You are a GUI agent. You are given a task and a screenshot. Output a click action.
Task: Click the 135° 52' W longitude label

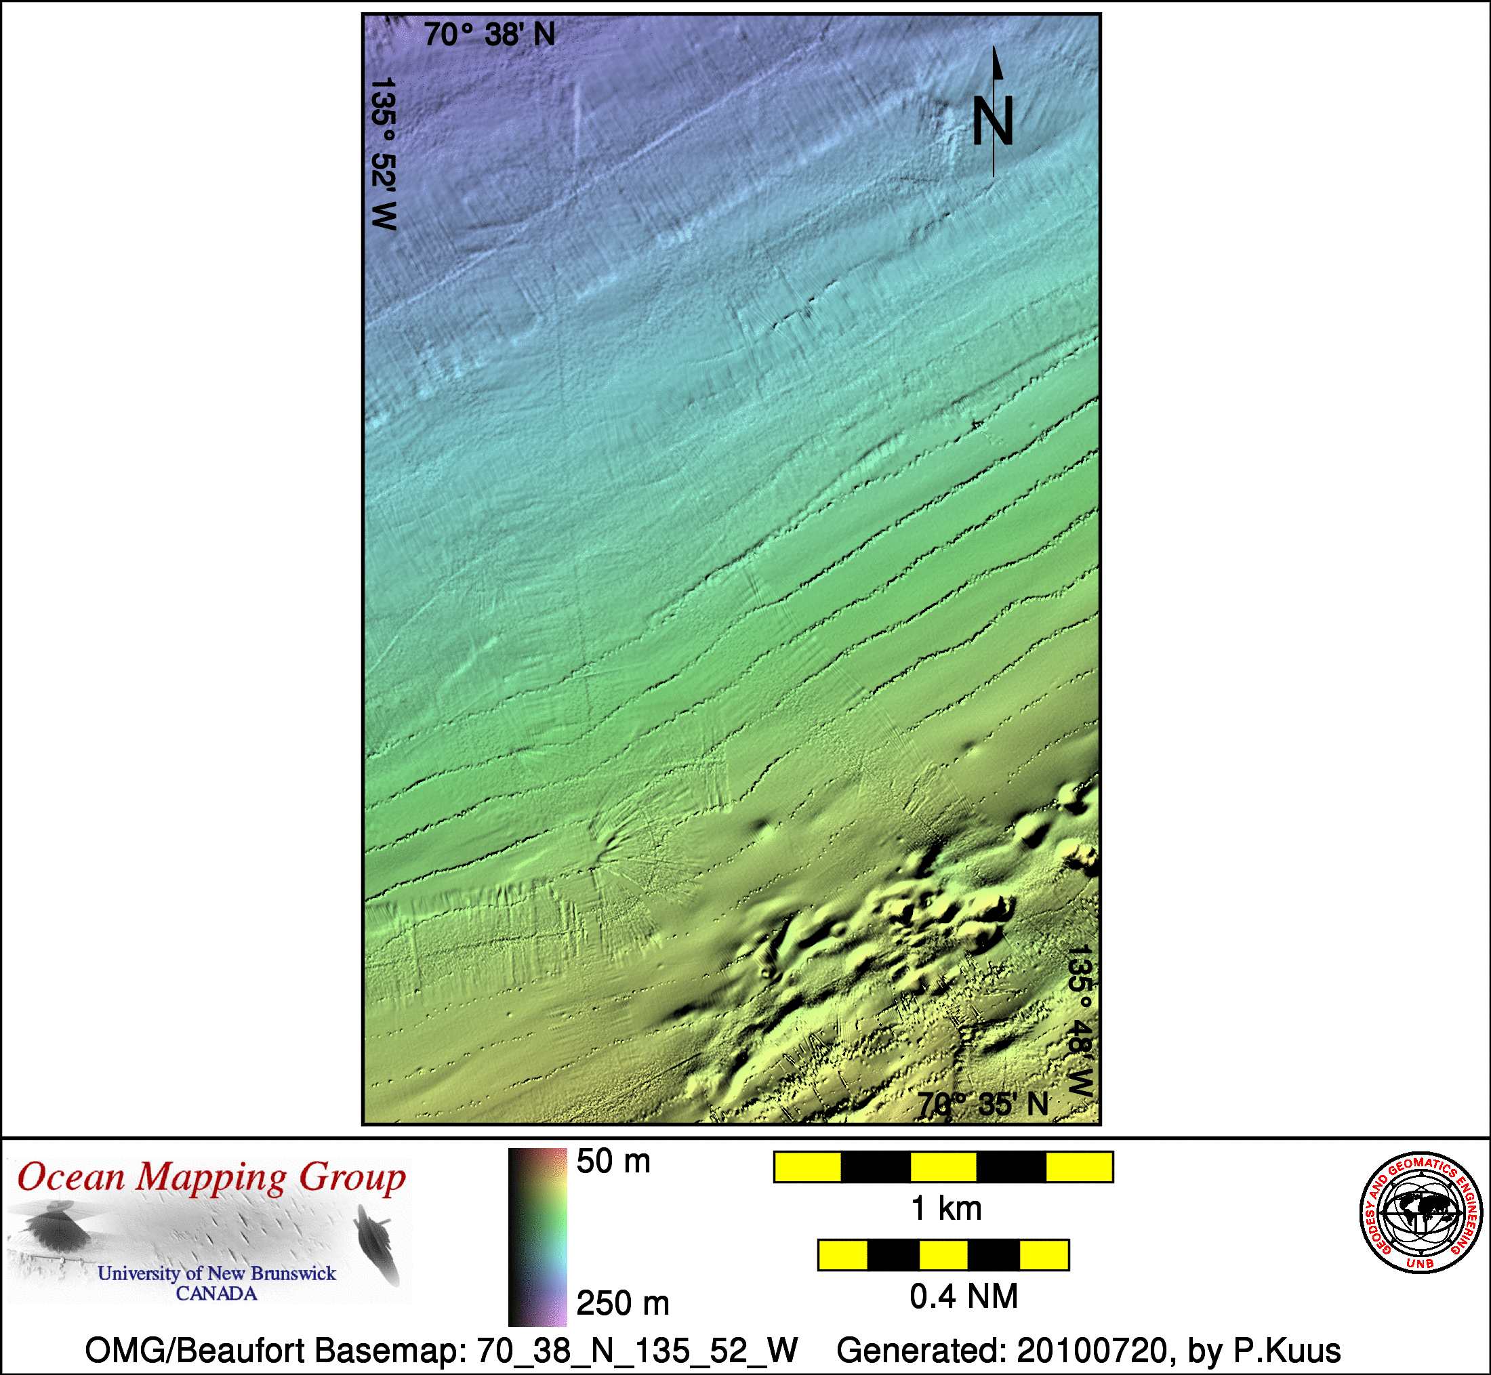[384, 154]
